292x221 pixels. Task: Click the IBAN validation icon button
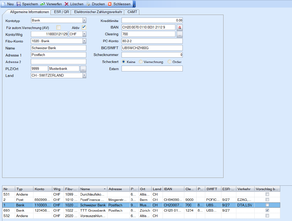click(x=180, y=27)
